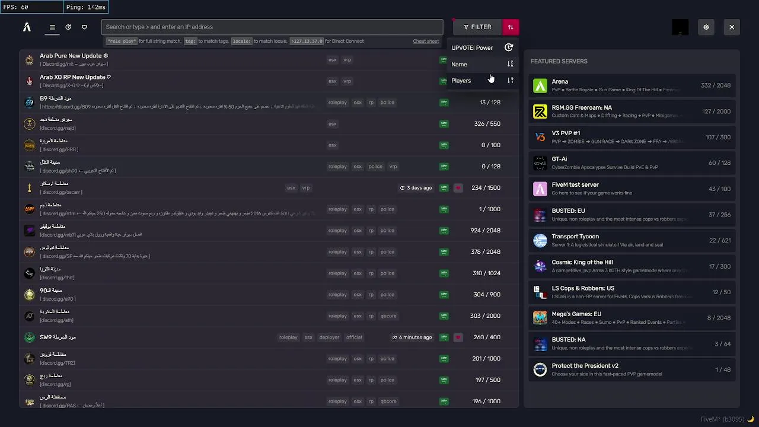Click the '3 days ago' last-played badge
Viewport: 759px width, 427px height.
click(x=416, y=188)
